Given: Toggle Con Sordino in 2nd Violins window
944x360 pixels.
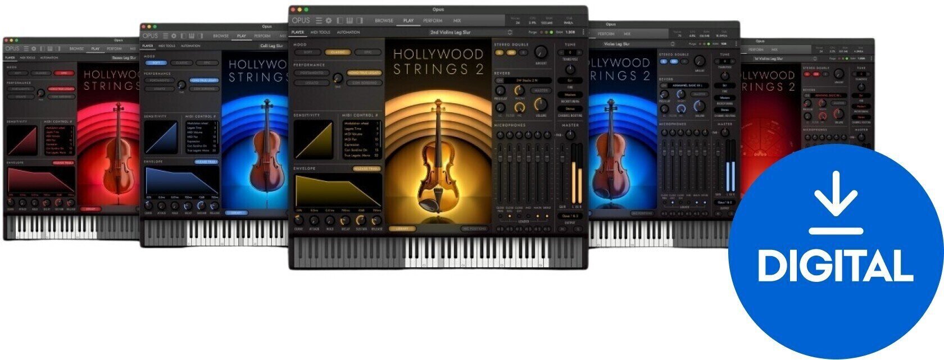Looking at the screenshot, I should click(364, 83).
